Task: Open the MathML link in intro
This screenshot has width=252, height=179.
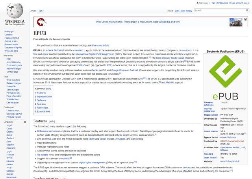Action: [x=170, y=83]
